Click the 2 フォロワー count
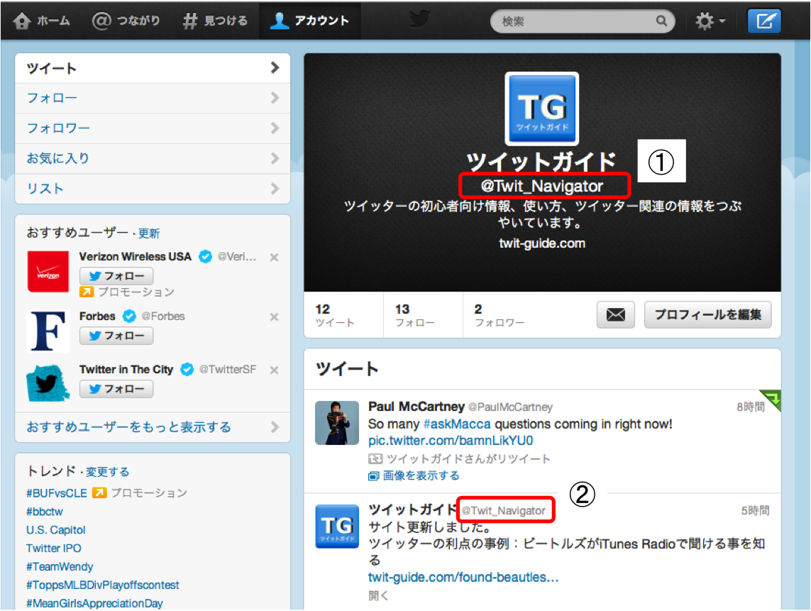 point(500,315)
